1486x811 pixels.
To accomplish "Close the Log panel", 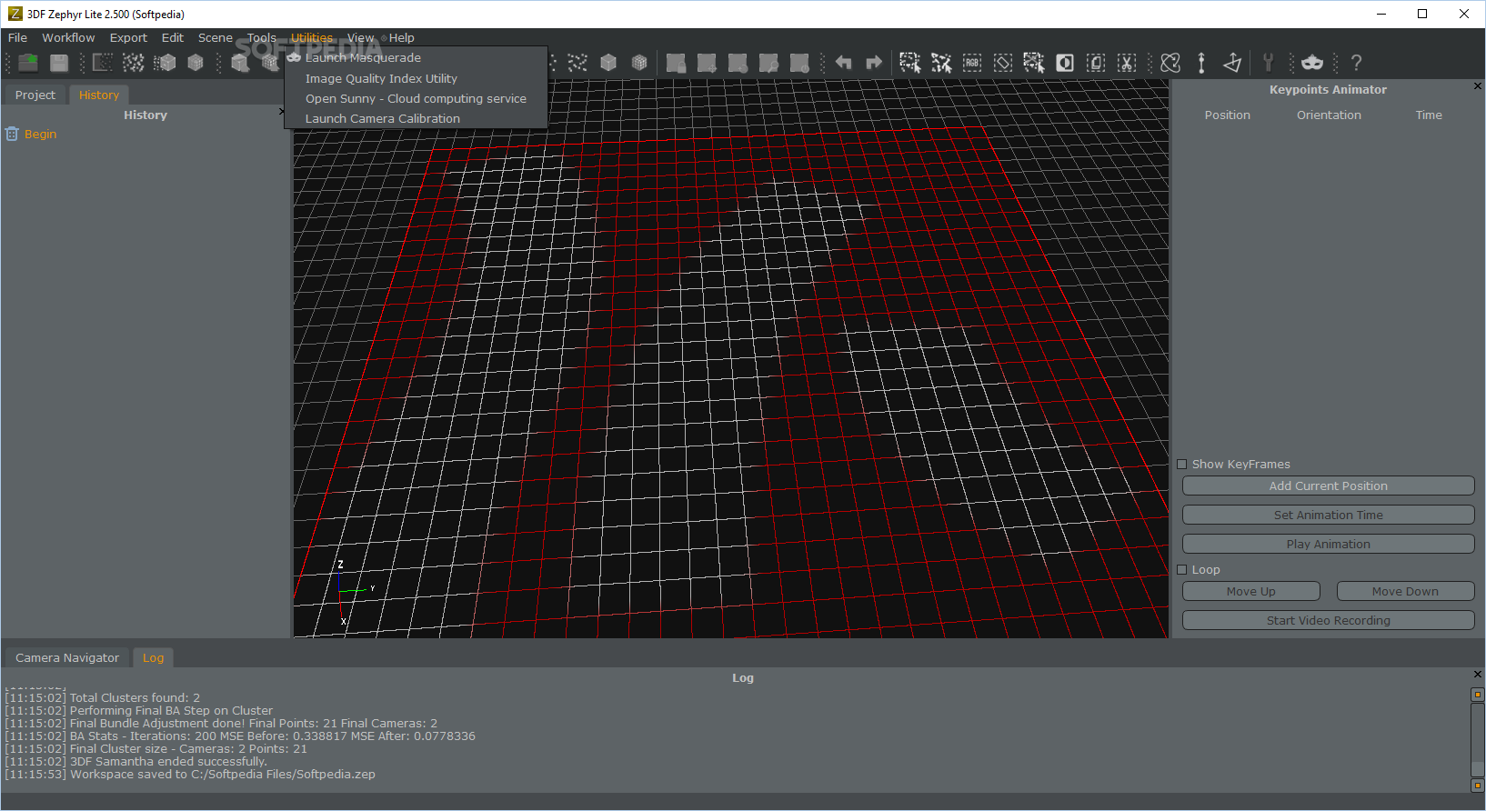I will 1478,675.
